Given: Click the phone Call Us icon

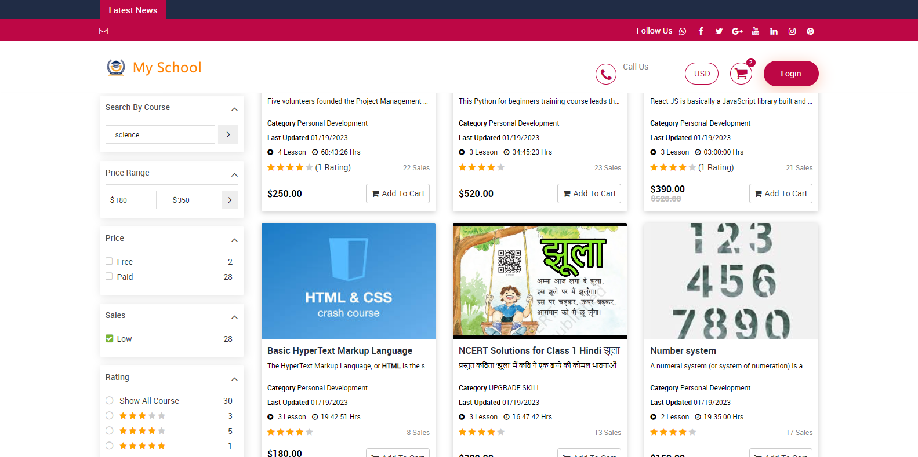Looking at the screenshot, I should 605,74.
